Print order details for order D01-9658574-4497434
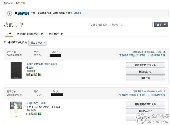The width and height of the screenshot is (170, 125). 158,56
